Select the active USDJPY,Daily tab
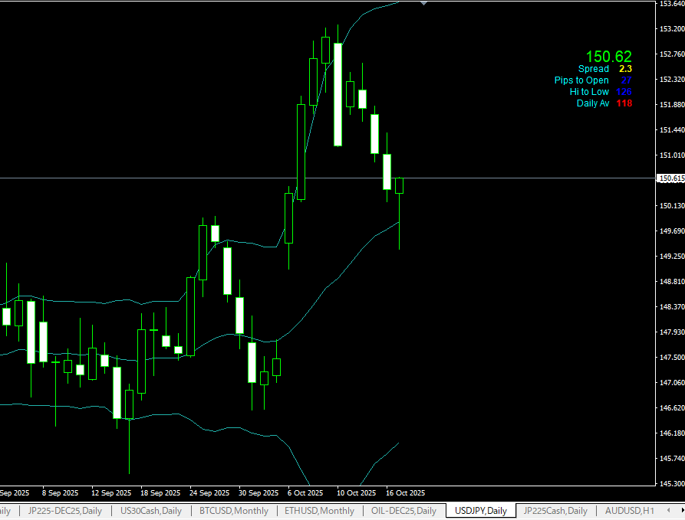The width and height of the screenshot is (685, 520). (480, 511)
